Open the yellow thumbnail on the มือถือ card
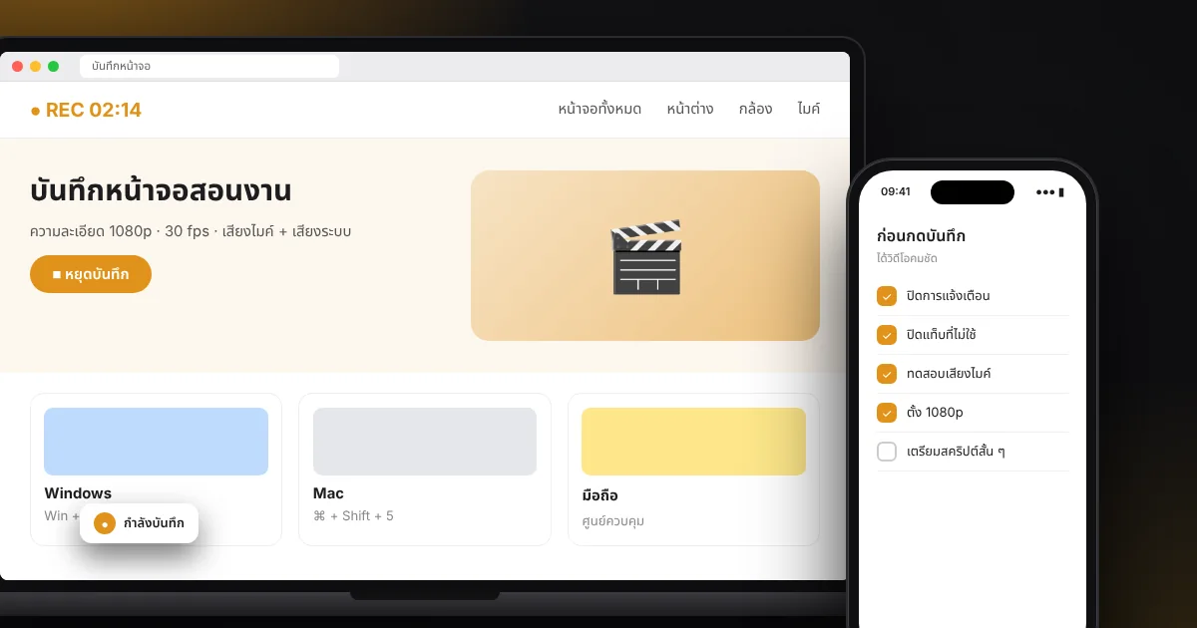The width and height of the screenshot is (1197, 628). (693, 442)
